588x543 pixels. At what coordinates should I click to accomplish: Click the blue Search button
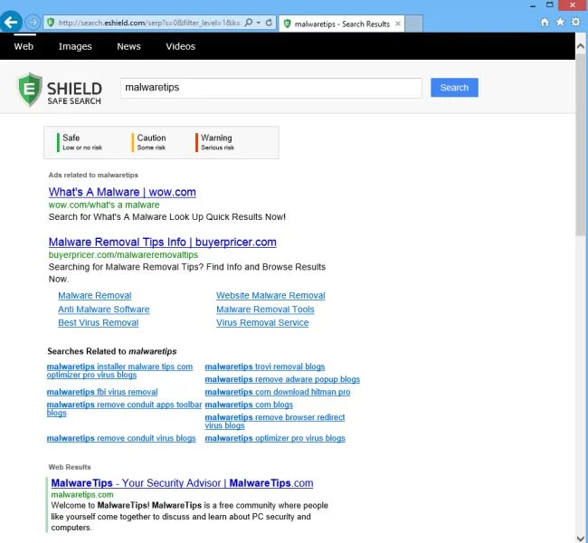[x=454, y=88]
